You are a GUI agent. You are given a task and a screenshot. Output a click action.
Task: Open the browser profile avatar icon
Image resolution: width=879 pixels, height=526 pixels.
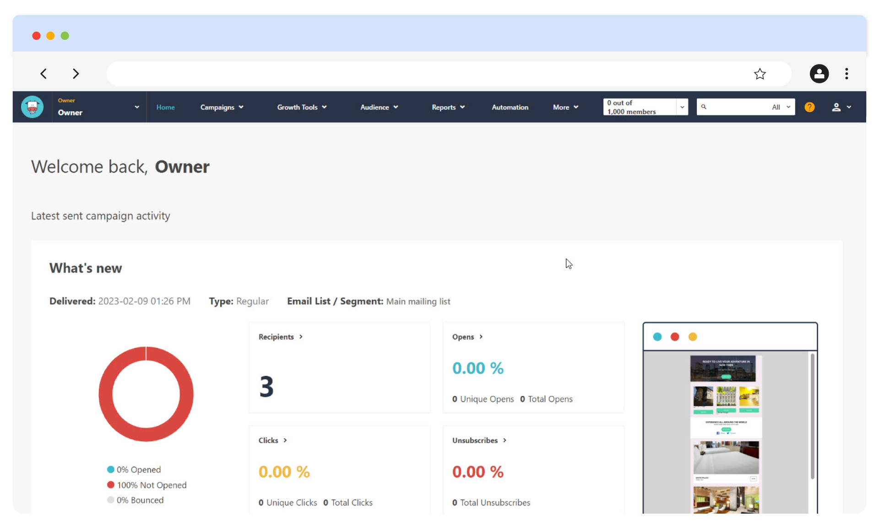(x=819, y=74)
